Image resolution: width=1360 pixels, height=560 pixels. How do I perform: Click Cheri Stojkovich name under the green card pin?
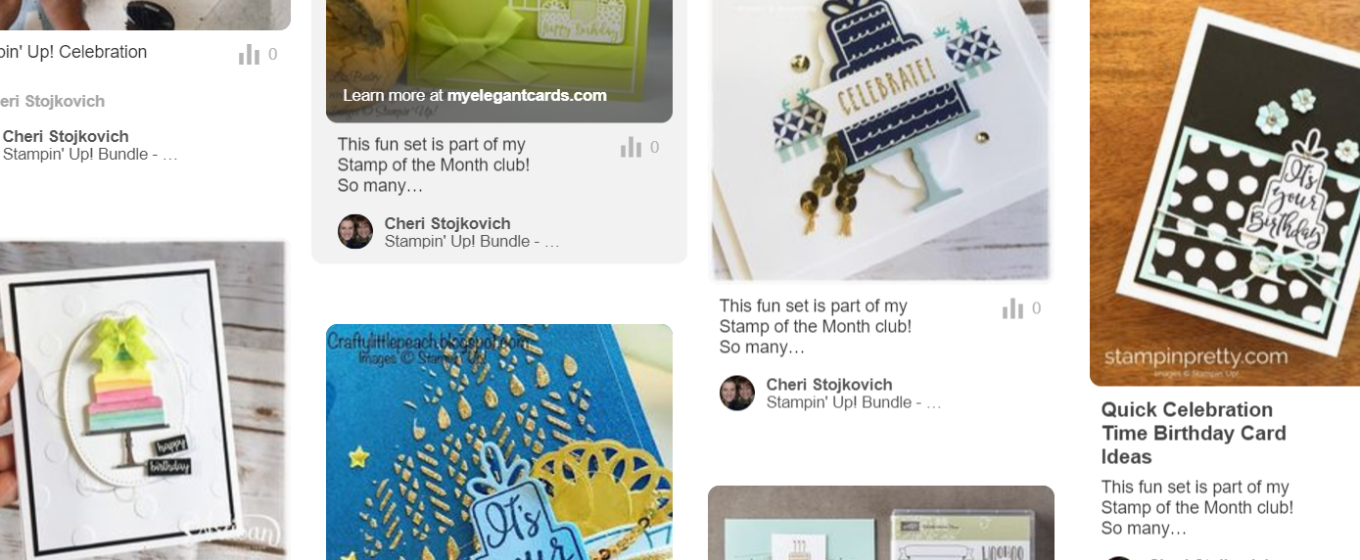point(447,223)
